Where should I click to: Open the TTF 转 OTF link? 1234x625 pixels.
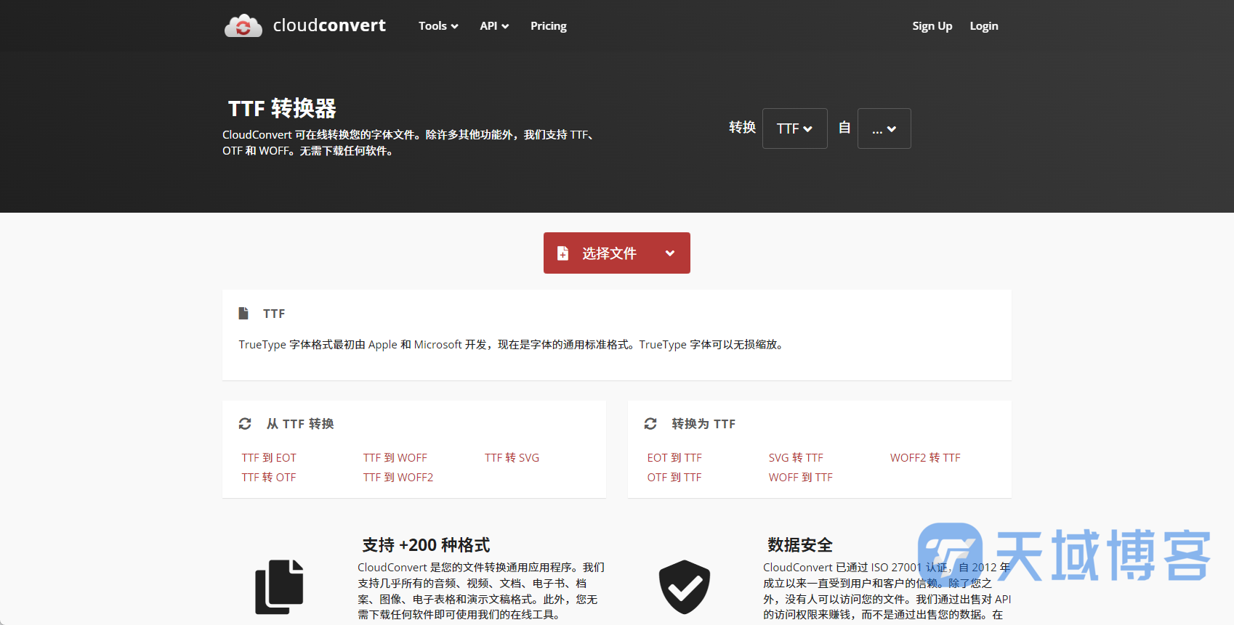pyautogui.click(x=269, y=478)
